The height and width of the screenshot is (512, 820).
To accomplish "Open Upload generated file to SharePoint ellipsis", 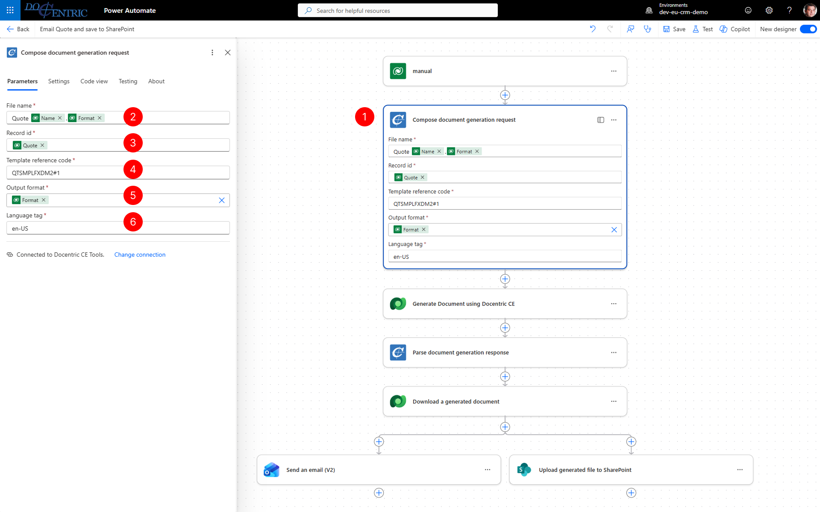I will pyautogui.click(x=740, y=470).
